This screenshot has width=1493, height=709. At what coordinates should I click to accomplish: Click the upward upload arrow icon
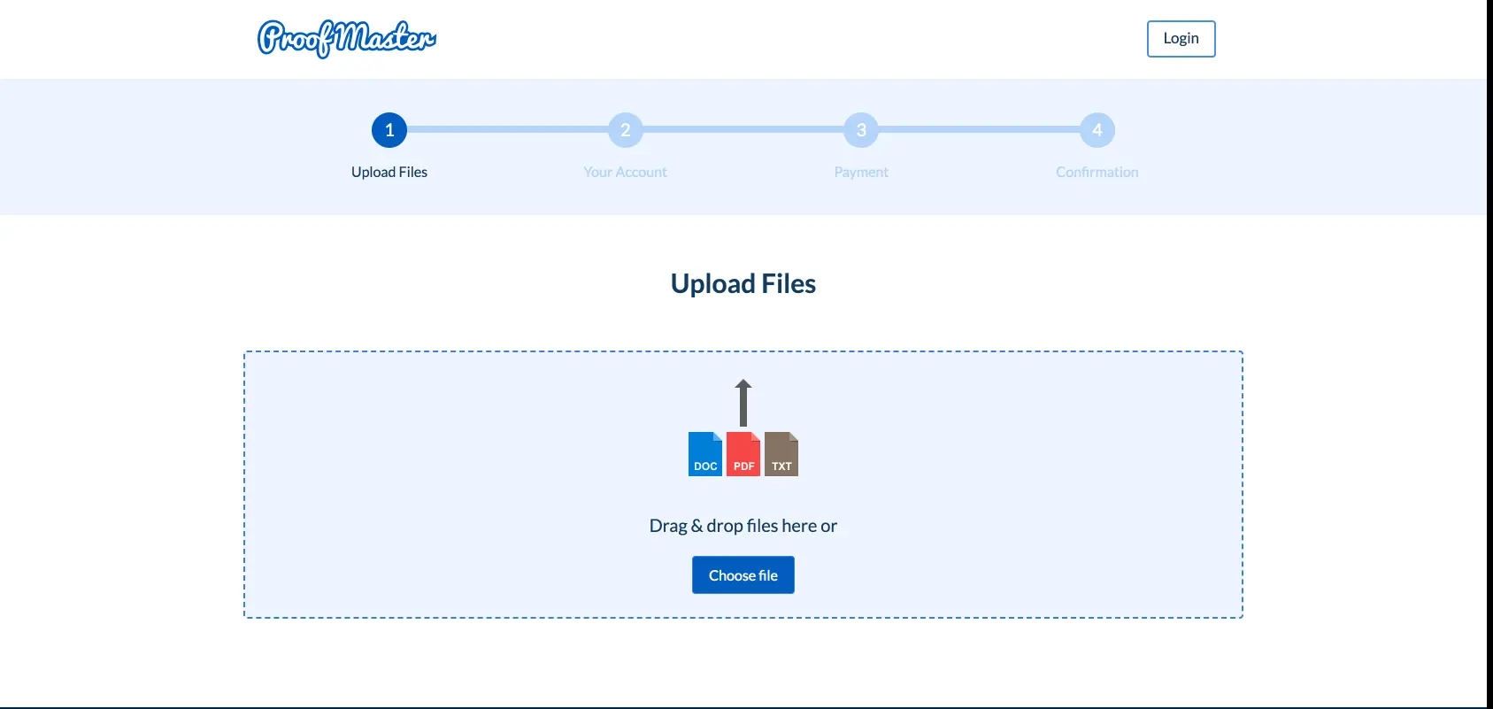[743, 404]
